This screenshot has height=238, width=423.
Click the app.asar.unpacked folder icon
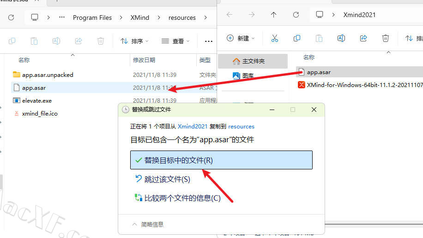[x=17, y=75]
